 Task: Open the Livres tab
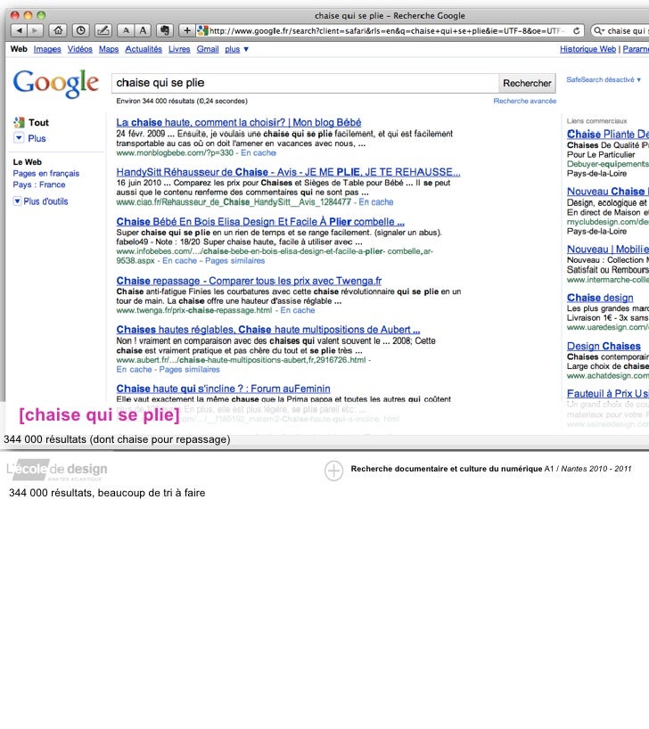pyautogui.click(x=179, y=49)
